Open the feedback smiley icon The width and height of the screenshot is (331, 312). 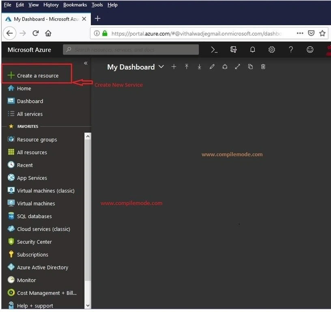310,50
